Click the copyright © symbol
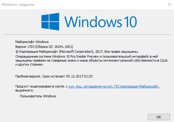The width and height of the screenshot is (174, 122). pyautogui.click(x=17, y=52)
